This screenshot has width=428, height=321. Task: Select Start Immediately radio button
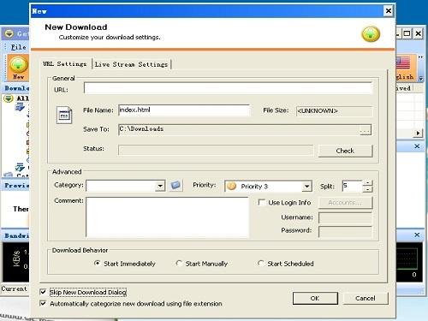[x=97, y=264]
